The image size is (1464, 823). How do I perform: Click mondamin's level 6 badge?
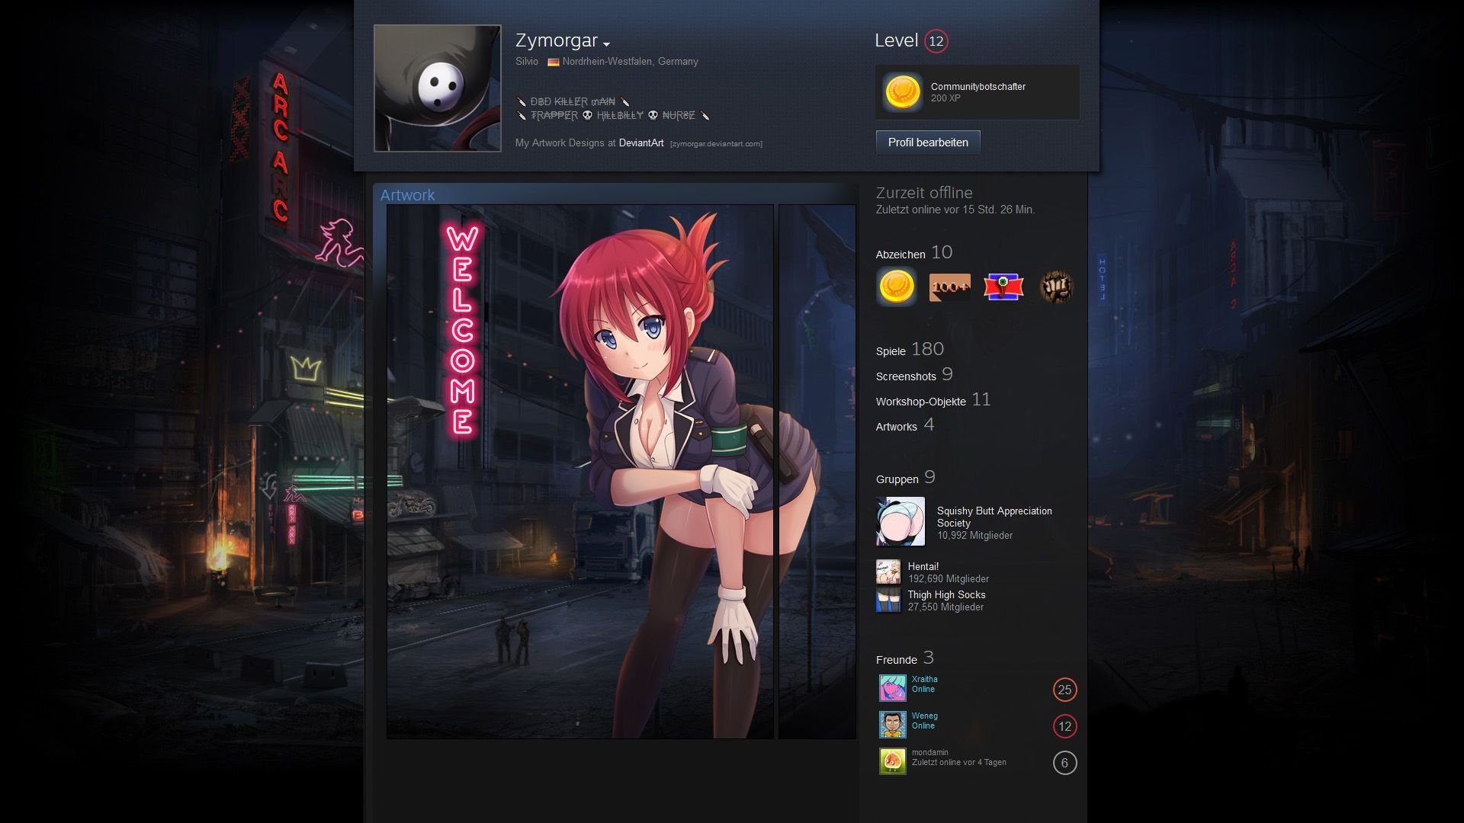1064,763
